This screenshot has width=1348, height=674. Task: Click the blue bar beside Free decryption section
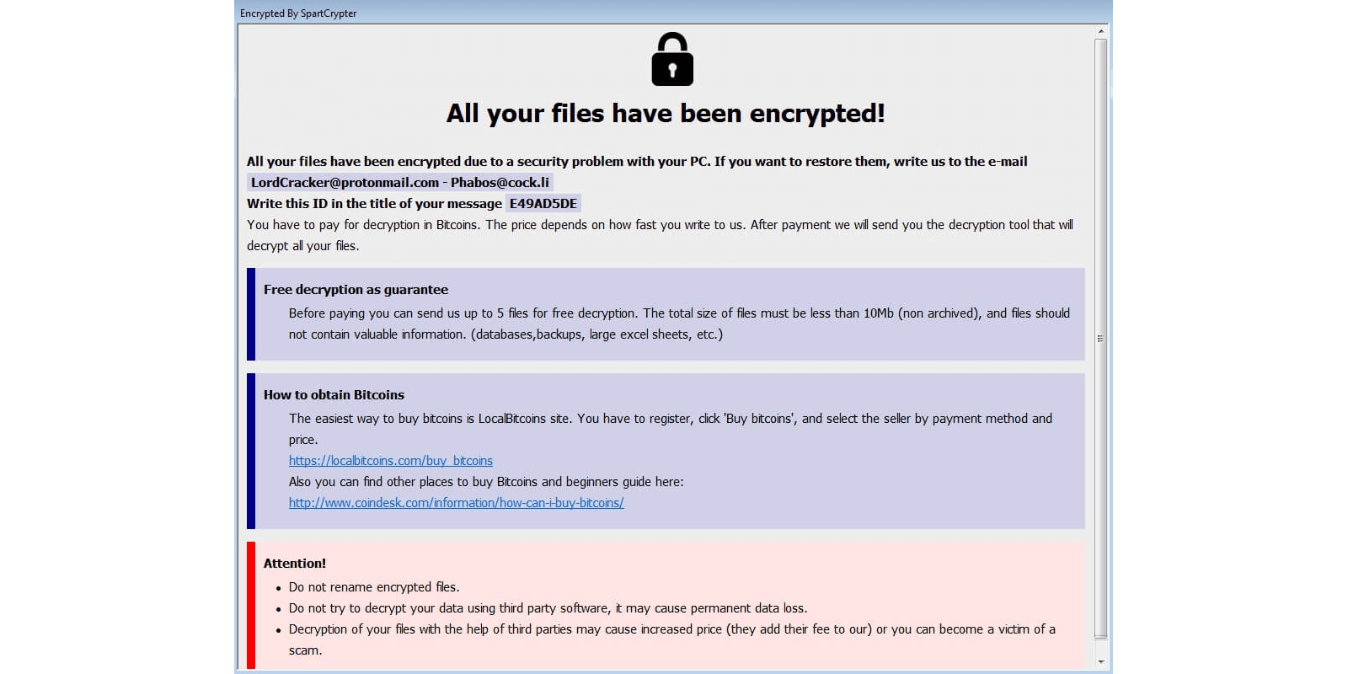(251, 314)
